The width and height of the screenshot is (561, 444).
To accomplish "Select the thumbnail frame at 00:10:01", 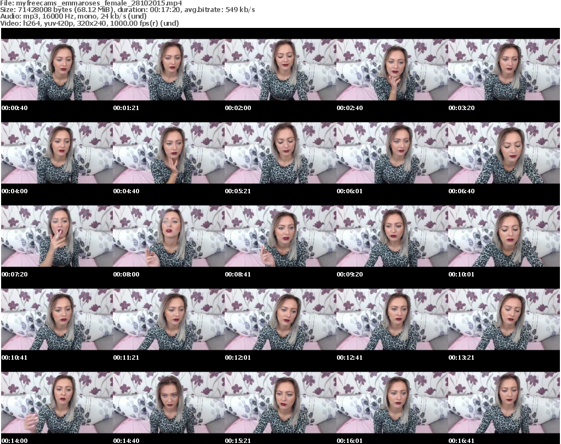I will click(x=504, y=237).
